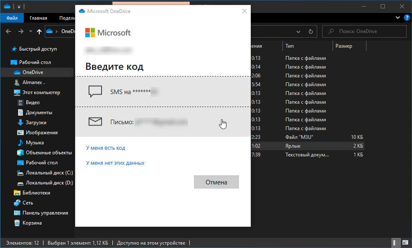Open the Документы folder
This screenshot has height=248, width=412.
point(39,112)
